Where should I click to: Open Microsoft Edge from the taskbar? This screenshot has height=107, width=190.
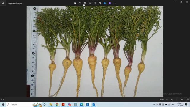click(x=82, y=104)
